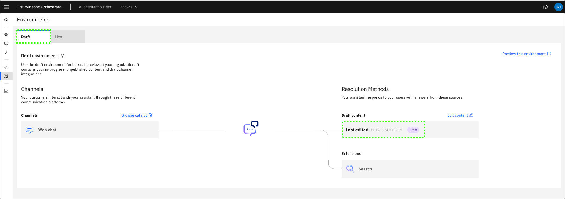Go to Home in the sidebar

(x=6, y=20)
